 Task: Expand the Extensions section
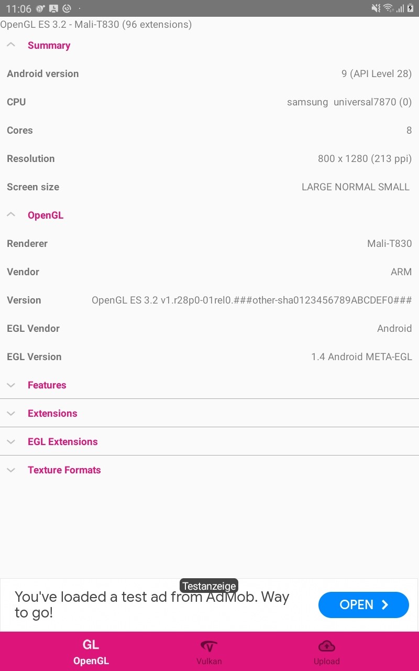click(x=210, y=413)
